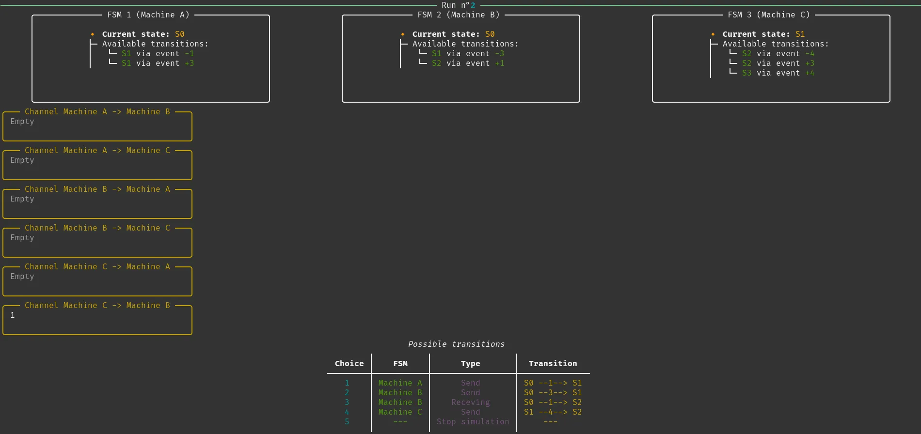The image size is (921, 434).
Task: Click "Available transitions:" in the Machine A panel
Action: pos(155,44)
